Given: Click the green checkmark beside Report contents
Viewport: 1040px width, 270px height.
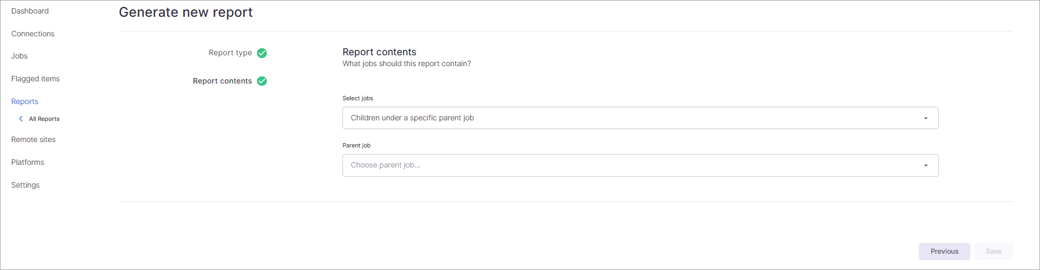Looking at the screenshot, I should click(262, 81).
